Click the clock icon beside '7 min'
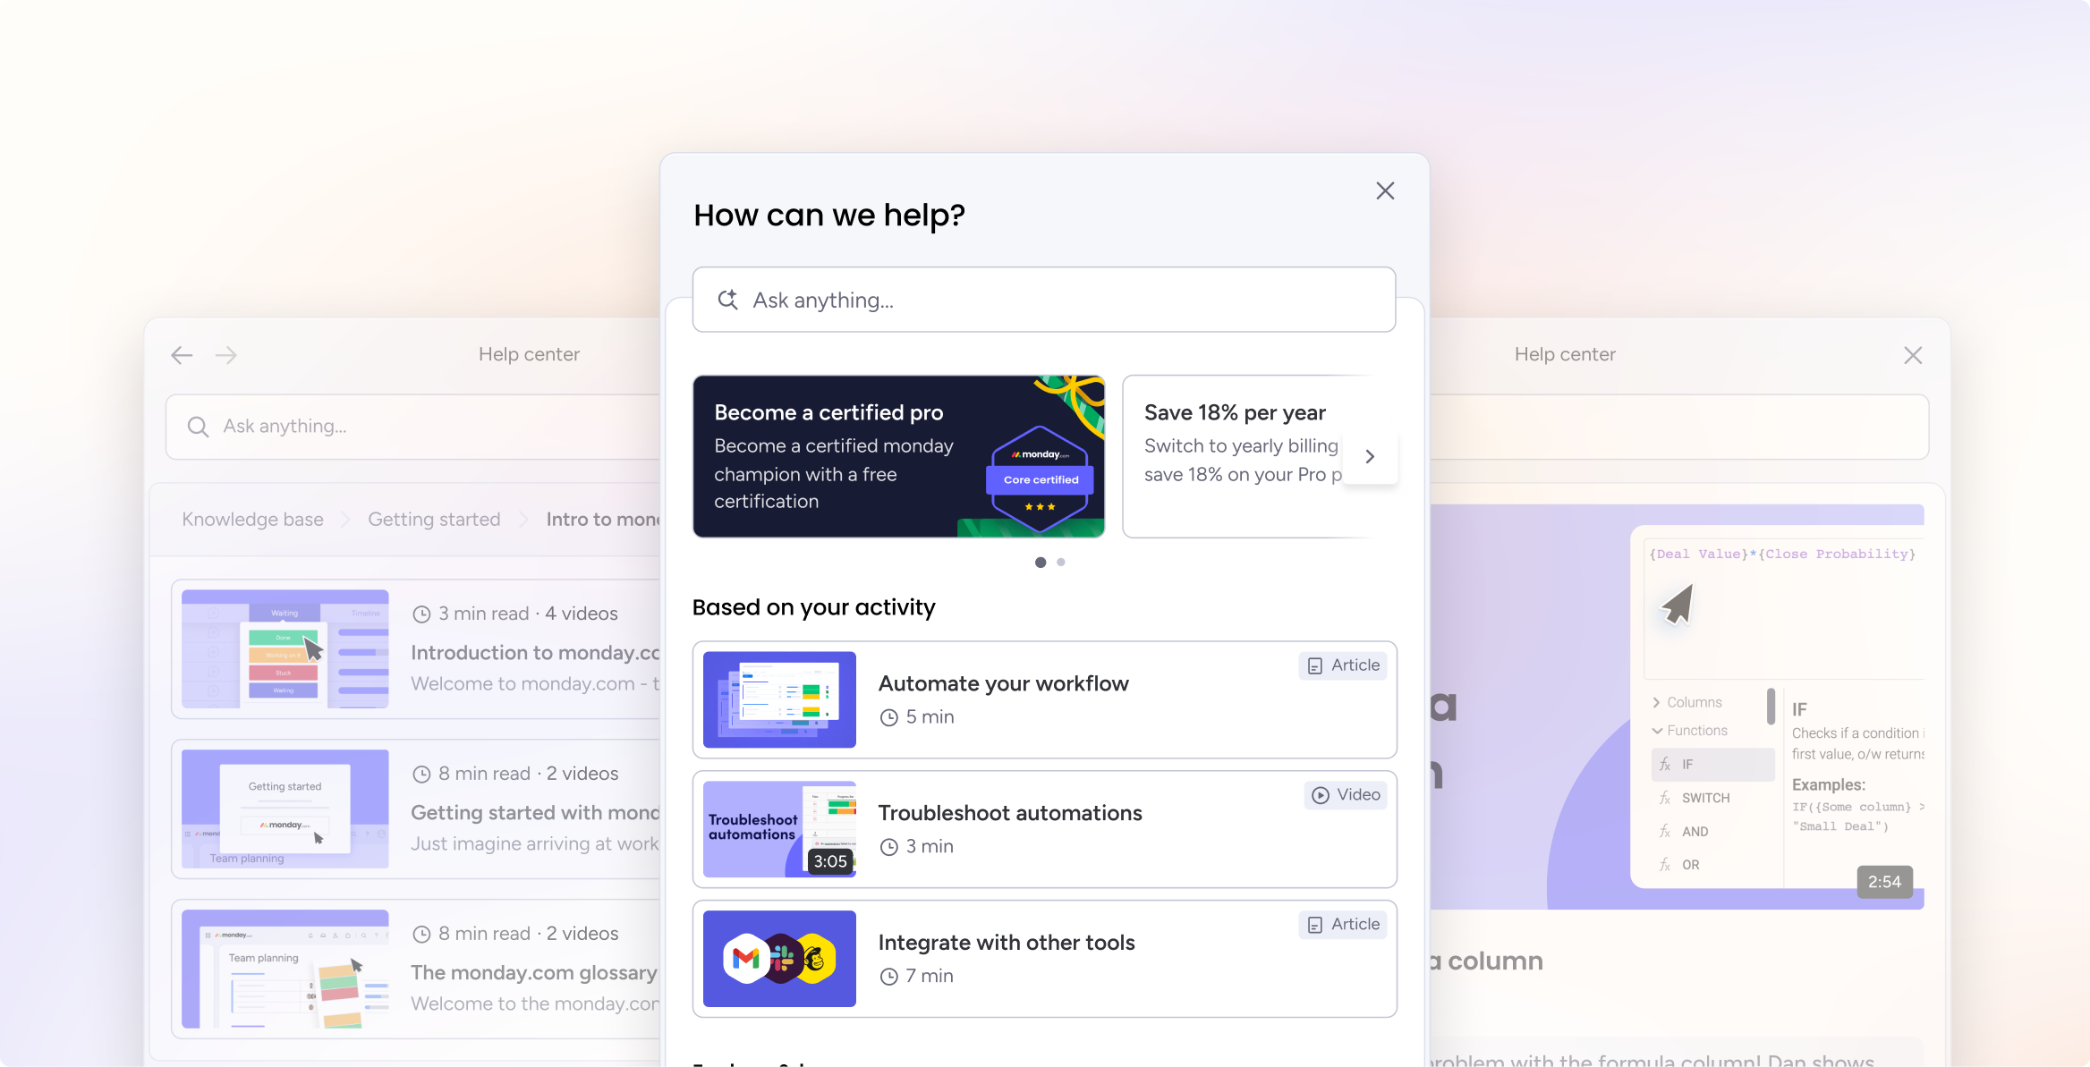 tap(888, 977)
